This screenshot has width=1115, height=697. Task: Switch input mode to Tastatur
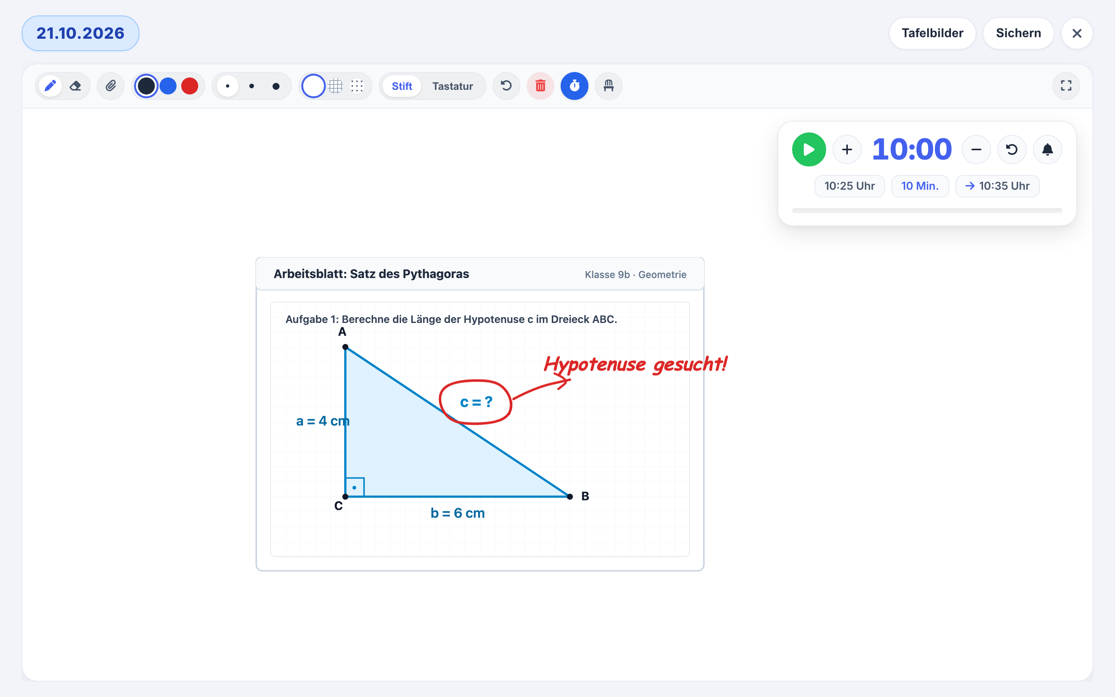click(453, 86)
